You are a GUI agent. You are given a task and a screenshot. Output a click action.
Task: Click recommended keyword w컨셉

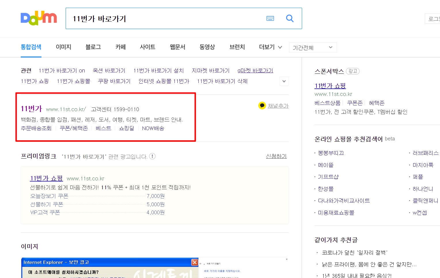click(420, 213)
